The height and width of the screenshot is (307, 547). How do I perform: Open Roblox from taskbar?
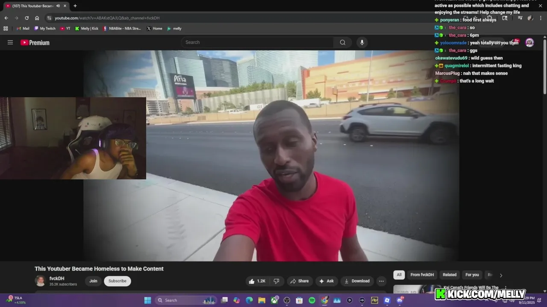pos(387,300)
